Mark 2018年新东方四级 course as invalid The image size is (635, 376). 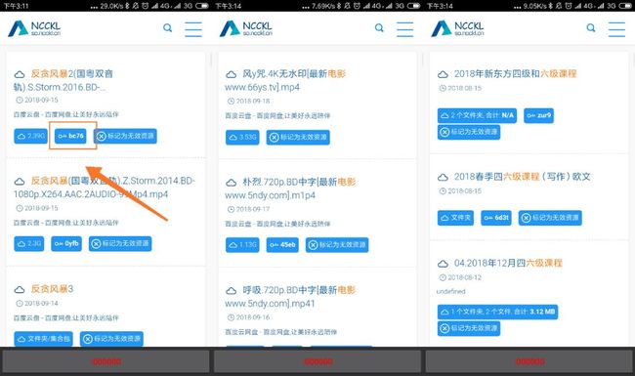pyautogui.click(x=469, y=133)
